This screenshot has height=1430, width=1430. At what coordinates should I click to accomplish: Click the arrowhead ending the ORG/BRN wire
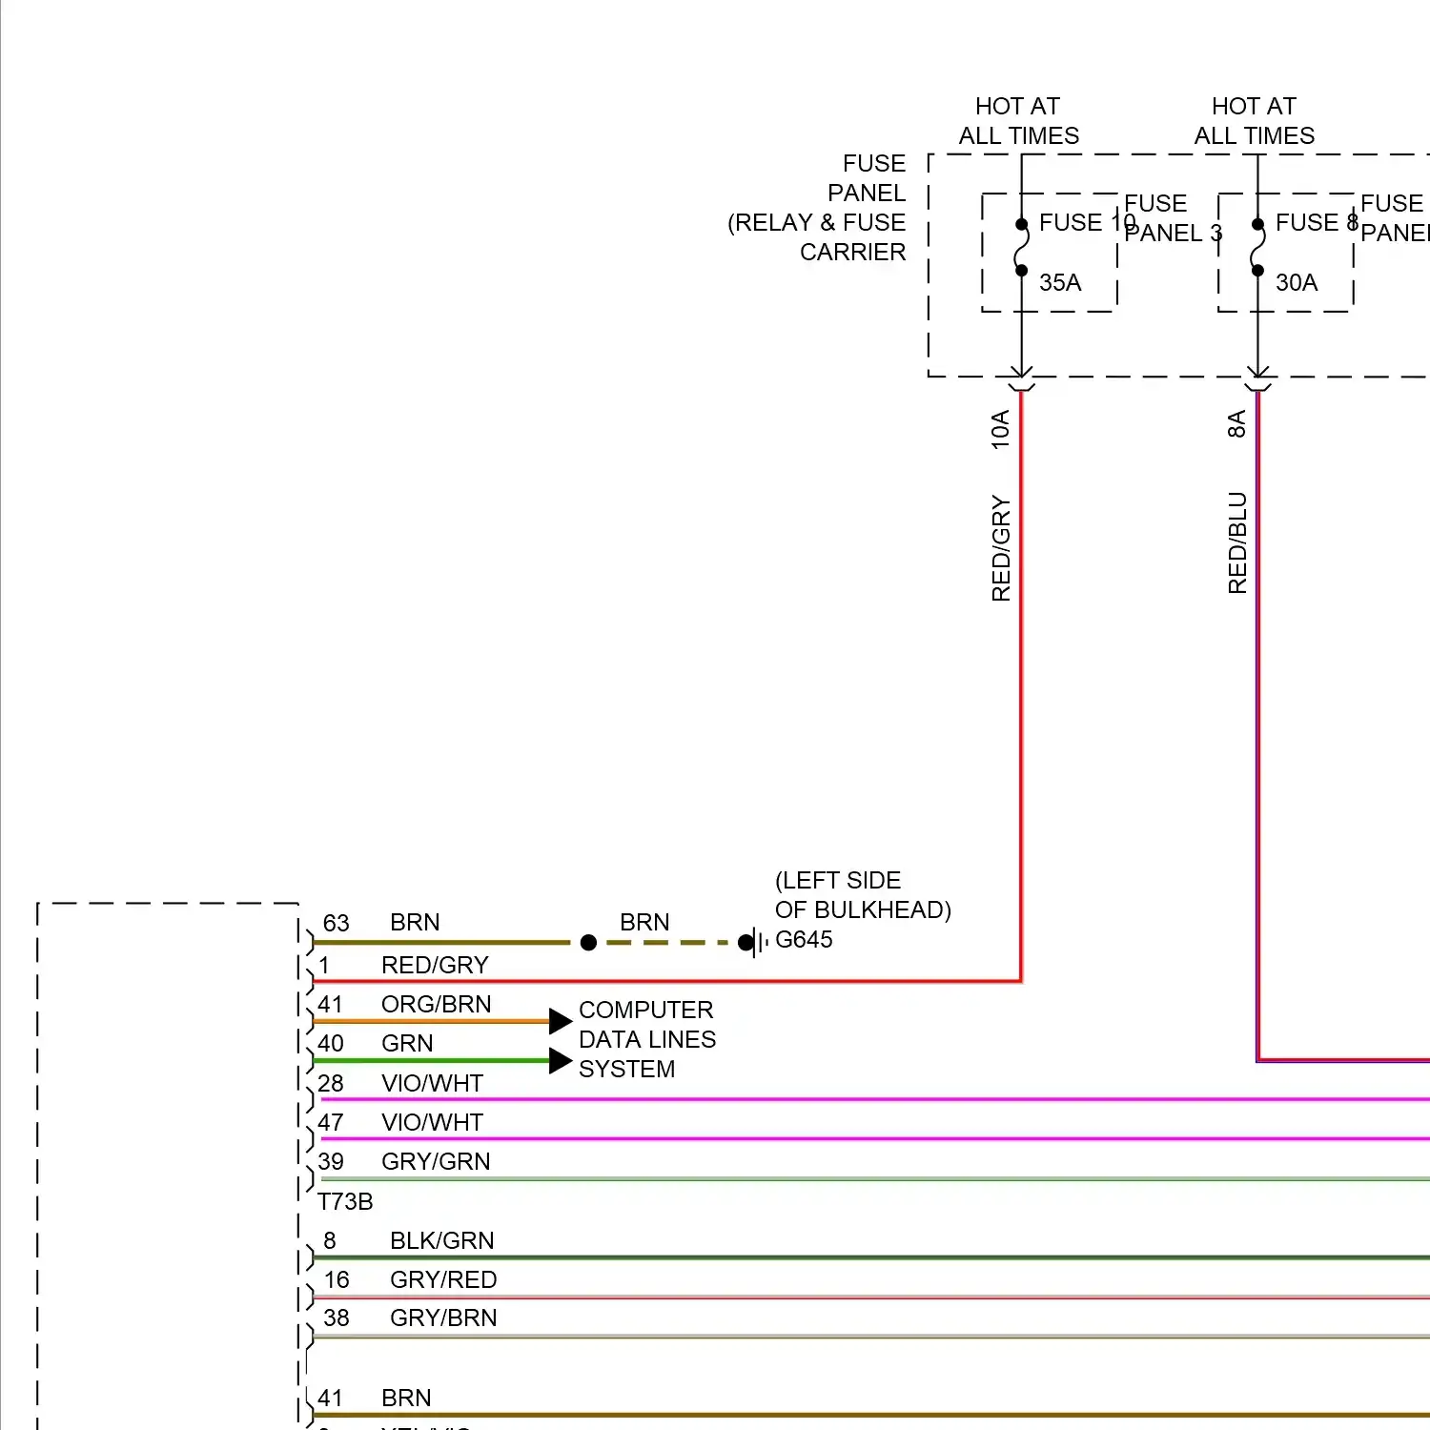[561, 1021]
